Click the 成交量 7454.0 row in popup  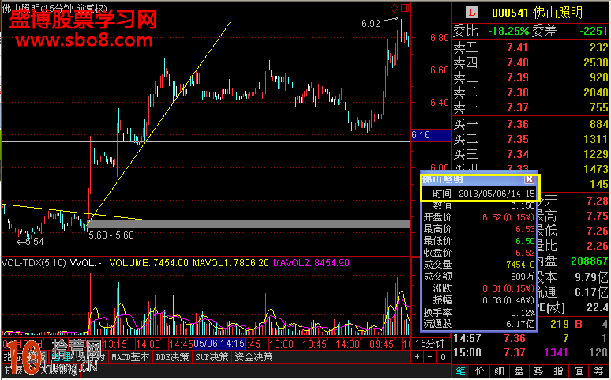[x=479, y=265]
